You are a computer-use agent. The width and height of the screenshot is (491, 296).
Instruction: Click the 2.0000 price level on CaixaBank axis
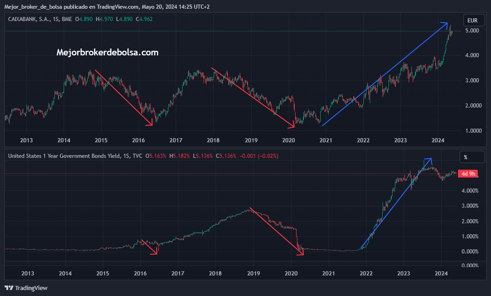(473, 106)
